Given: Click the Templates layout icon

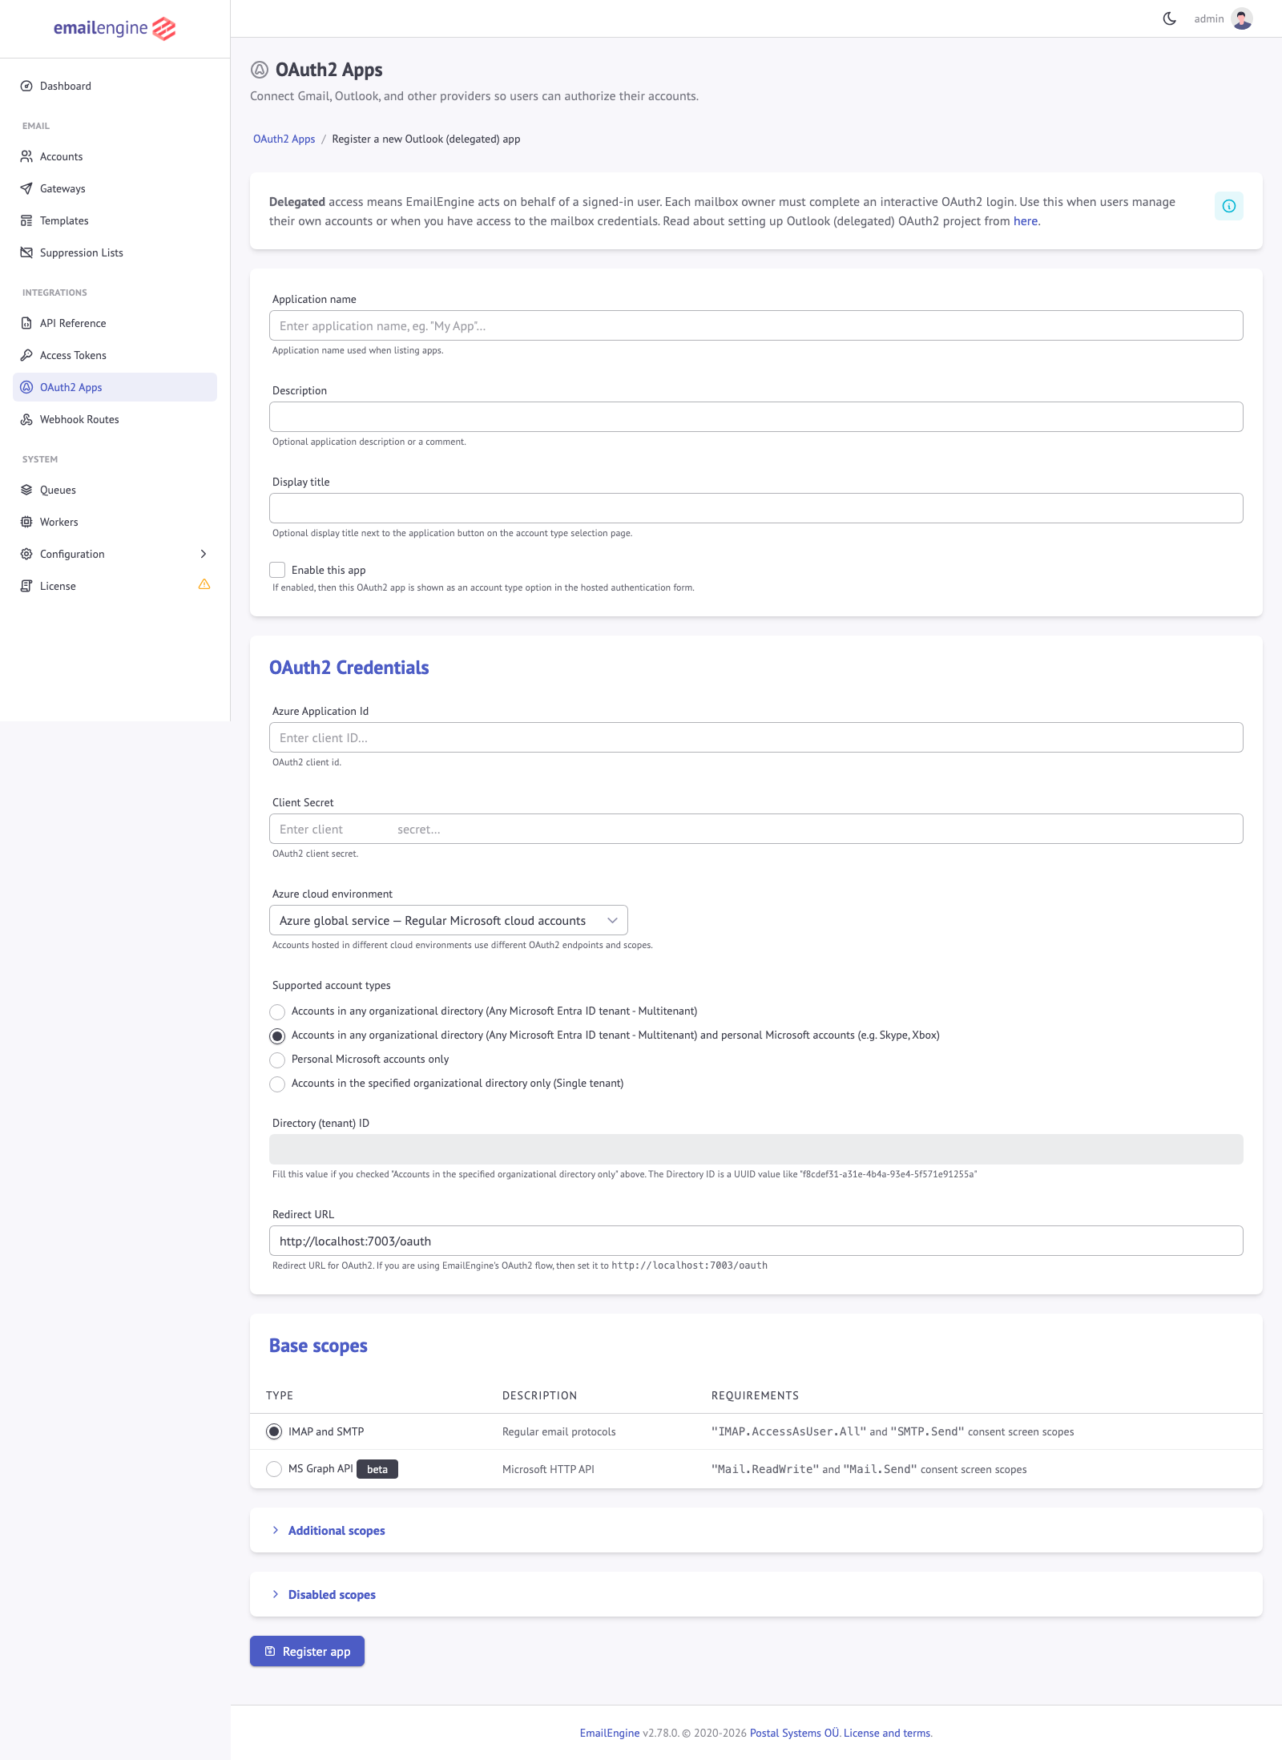Looking at the screenshot, I should point(26,220).
